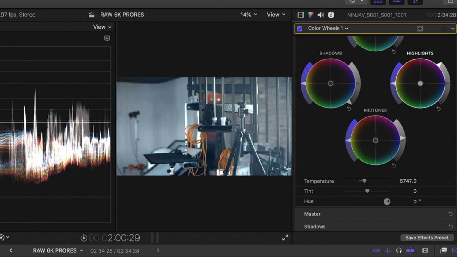
Task: Solo selected clips with the headphones icon
Action: [399, 250]
